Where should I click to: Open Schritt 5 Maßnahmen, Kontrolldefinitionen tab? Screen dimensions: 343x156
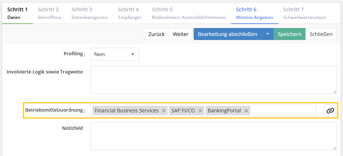pos(188,13)
